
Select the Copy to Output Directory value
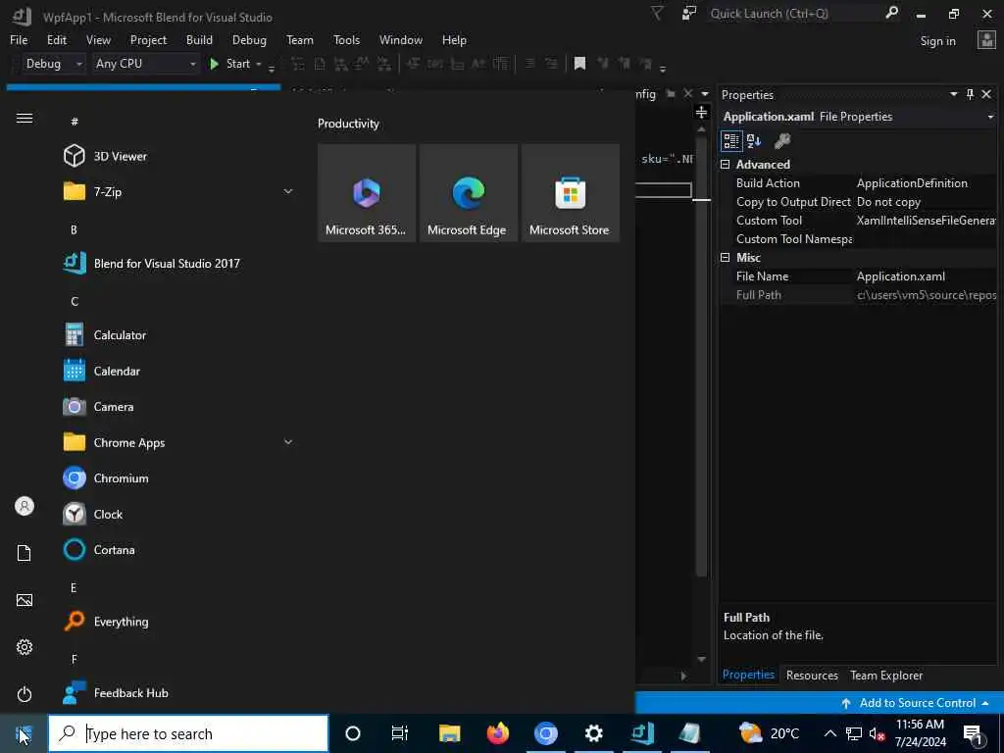(x=926, y=202)
